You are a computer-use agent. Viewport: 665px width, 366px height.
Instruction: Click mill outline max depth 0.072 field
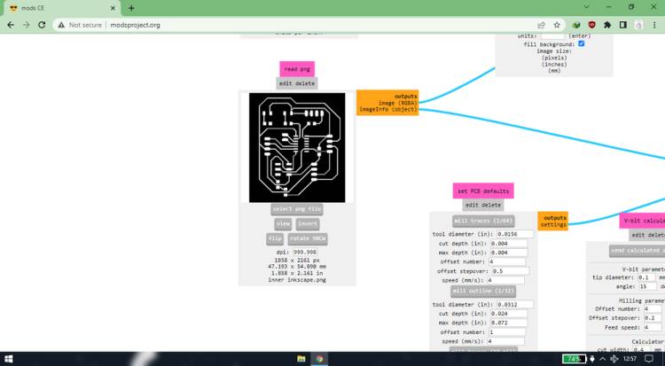[509, 323]
